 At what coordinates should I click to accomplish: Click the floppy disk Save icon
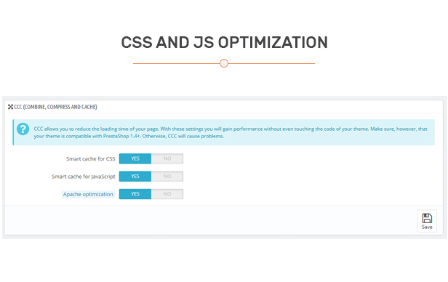point(427,218)
